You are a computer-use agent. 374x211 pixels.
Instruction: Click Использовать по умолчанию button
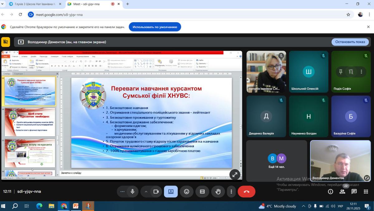[155, 27]
